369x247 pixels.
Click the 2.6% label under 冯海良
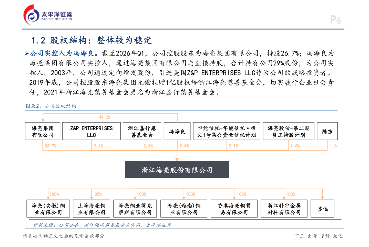(x=184, y=146)
